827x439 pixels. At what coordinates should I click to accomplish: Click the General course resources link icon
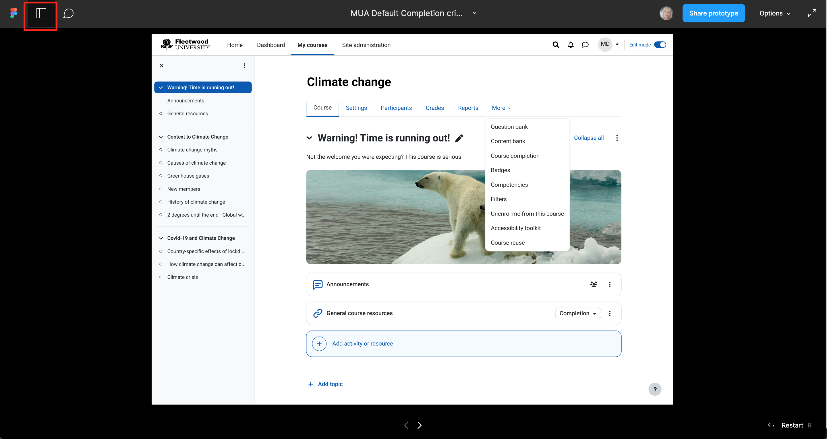318,313
